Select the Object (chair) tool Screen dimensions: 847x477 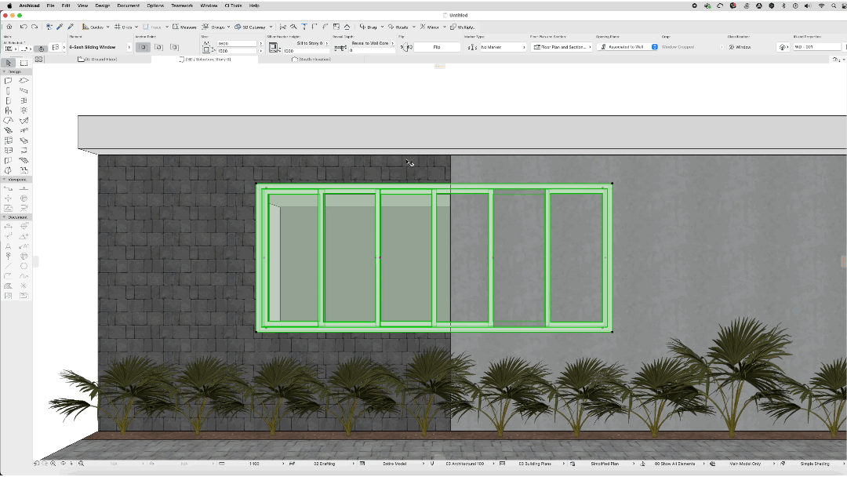[x=8, y=111]
